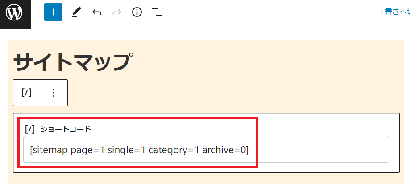Open block type switcher shortcode icon in toolbar
This screenshot has width=410, height=184.
click(26, 93)
